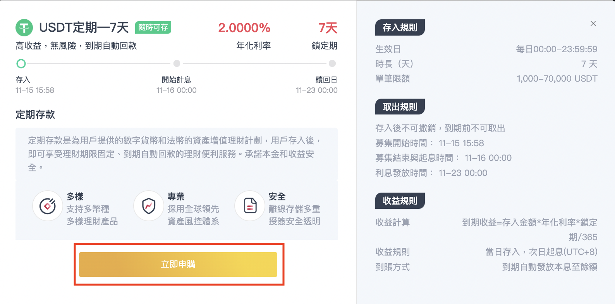Select the 多樣 multi-currency feature icon

pos(47,206)
